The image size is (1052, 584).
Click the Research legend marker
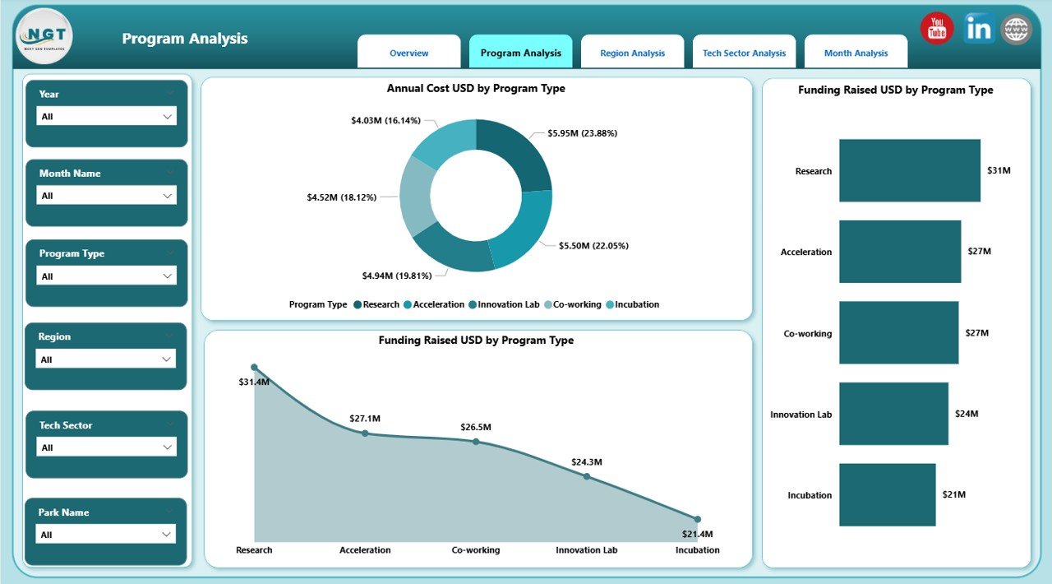358,305
